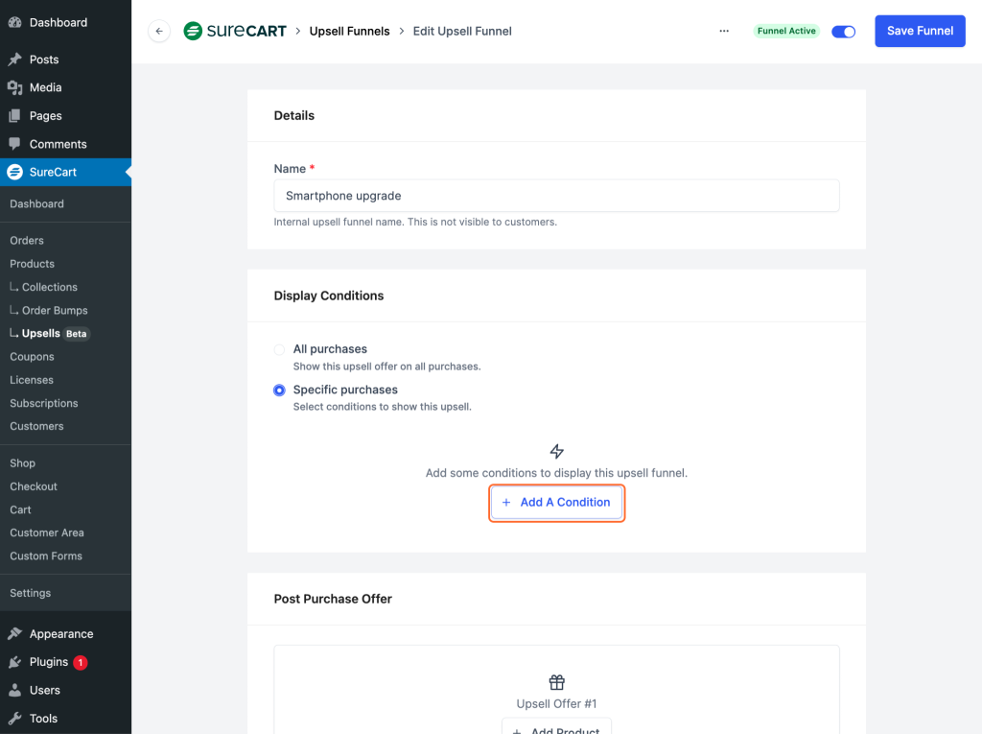This screenshot has height=734, width=982.
Task: Open Order Bumps in SureCart submenu
Action: [55, 311]
